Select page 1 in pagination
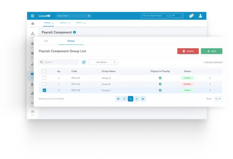 [x=130, y=99]
